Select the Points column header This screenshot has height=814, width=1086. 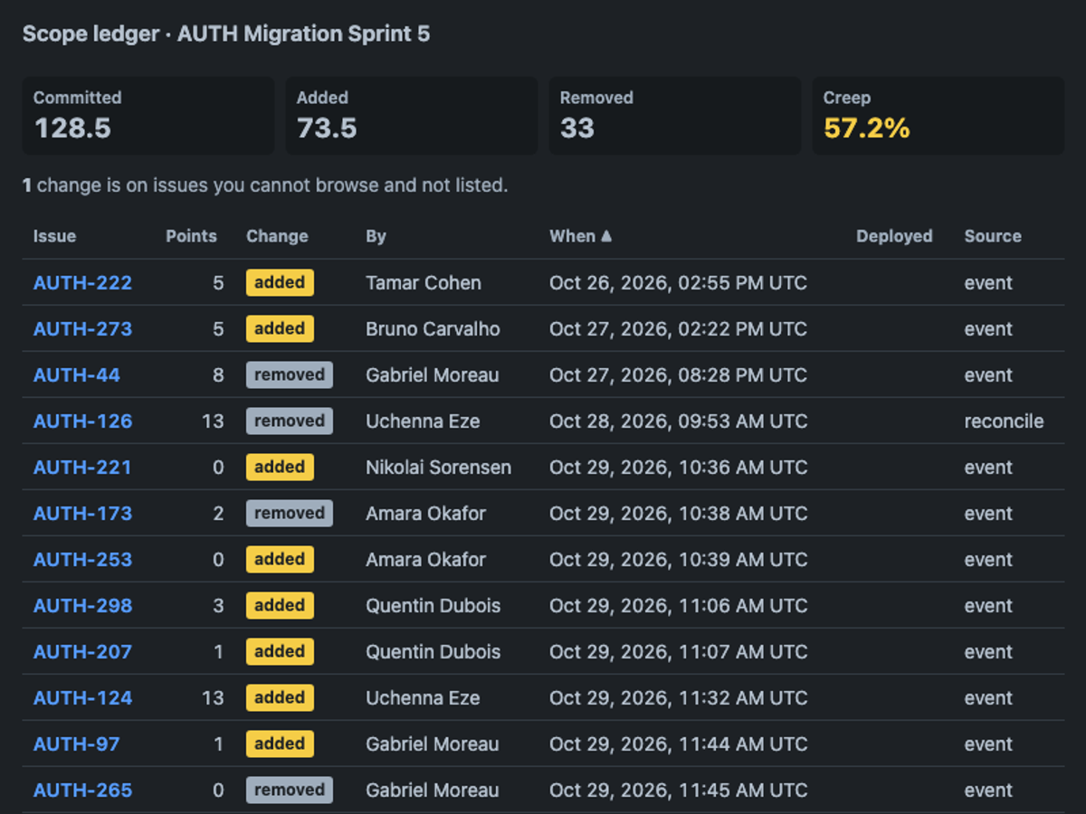[x=191, y=236]
